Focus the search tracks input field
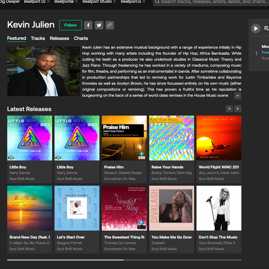The width and height of the screenshot is (269, 269). (x=211, y=2)
